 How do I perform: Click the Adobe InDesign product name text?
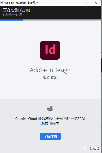coord(50,70)
